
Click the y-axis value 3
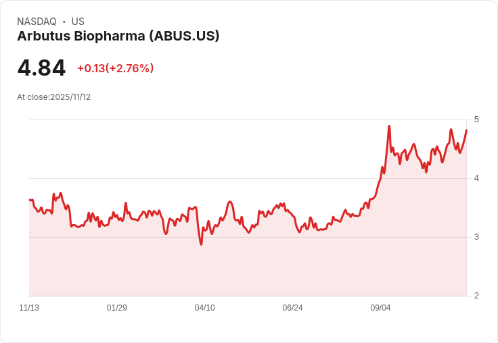pyautogui.click(x=476, y=237)
